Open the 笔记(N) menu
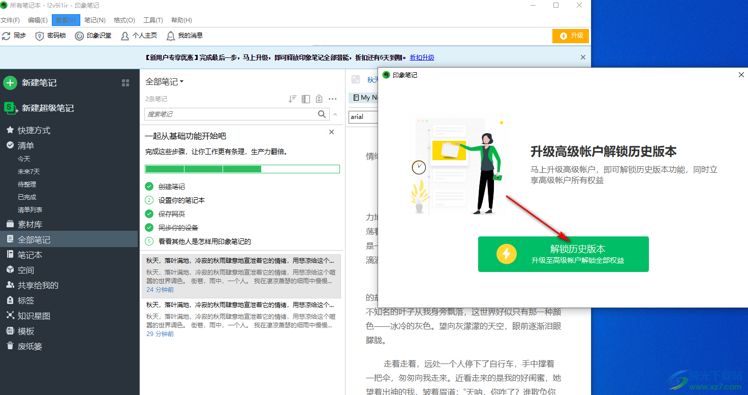 [95, 20]
